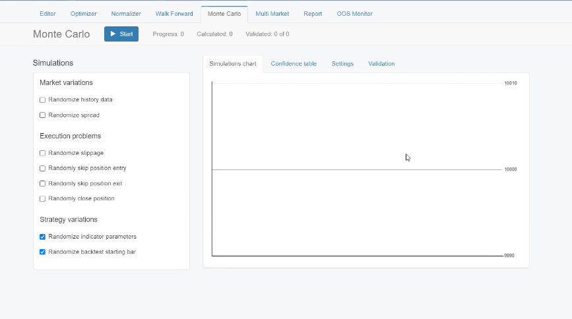Open the Confidence table tab
This screenshot has height=319, width=572.
(294, 64)
